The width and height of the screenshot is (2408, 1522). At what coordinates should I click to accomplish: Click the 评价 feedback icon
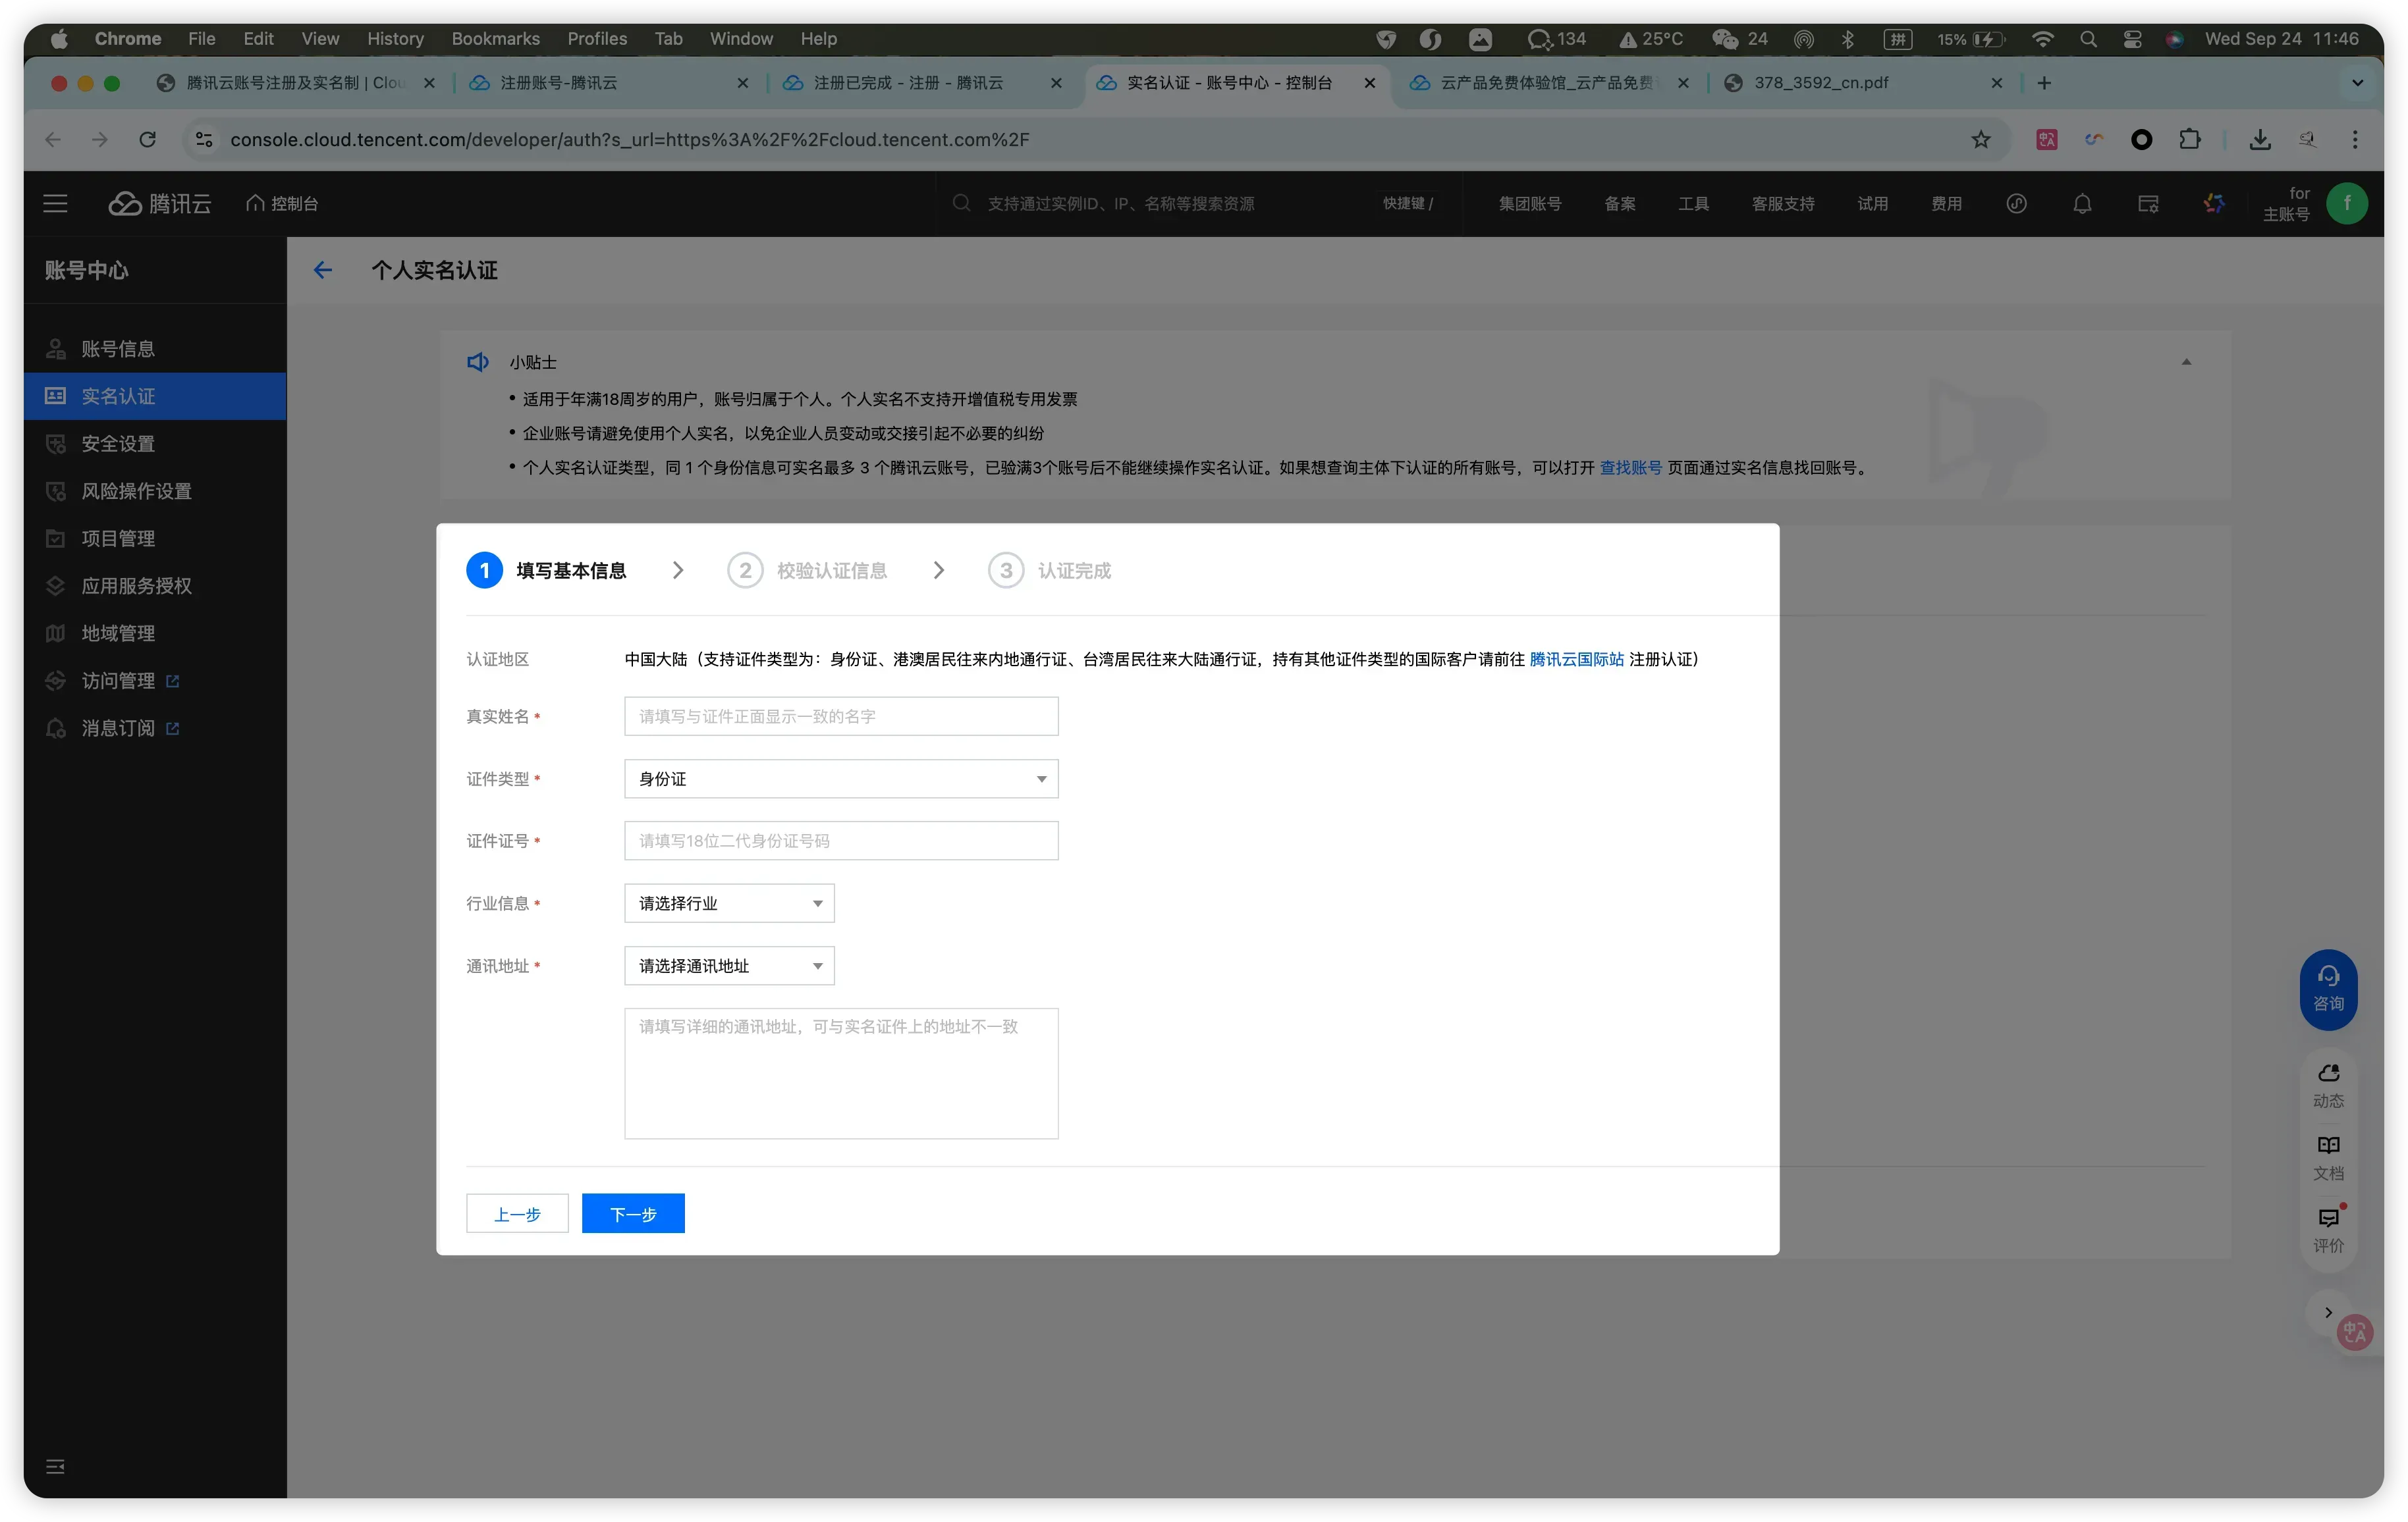(2328, 1228)
